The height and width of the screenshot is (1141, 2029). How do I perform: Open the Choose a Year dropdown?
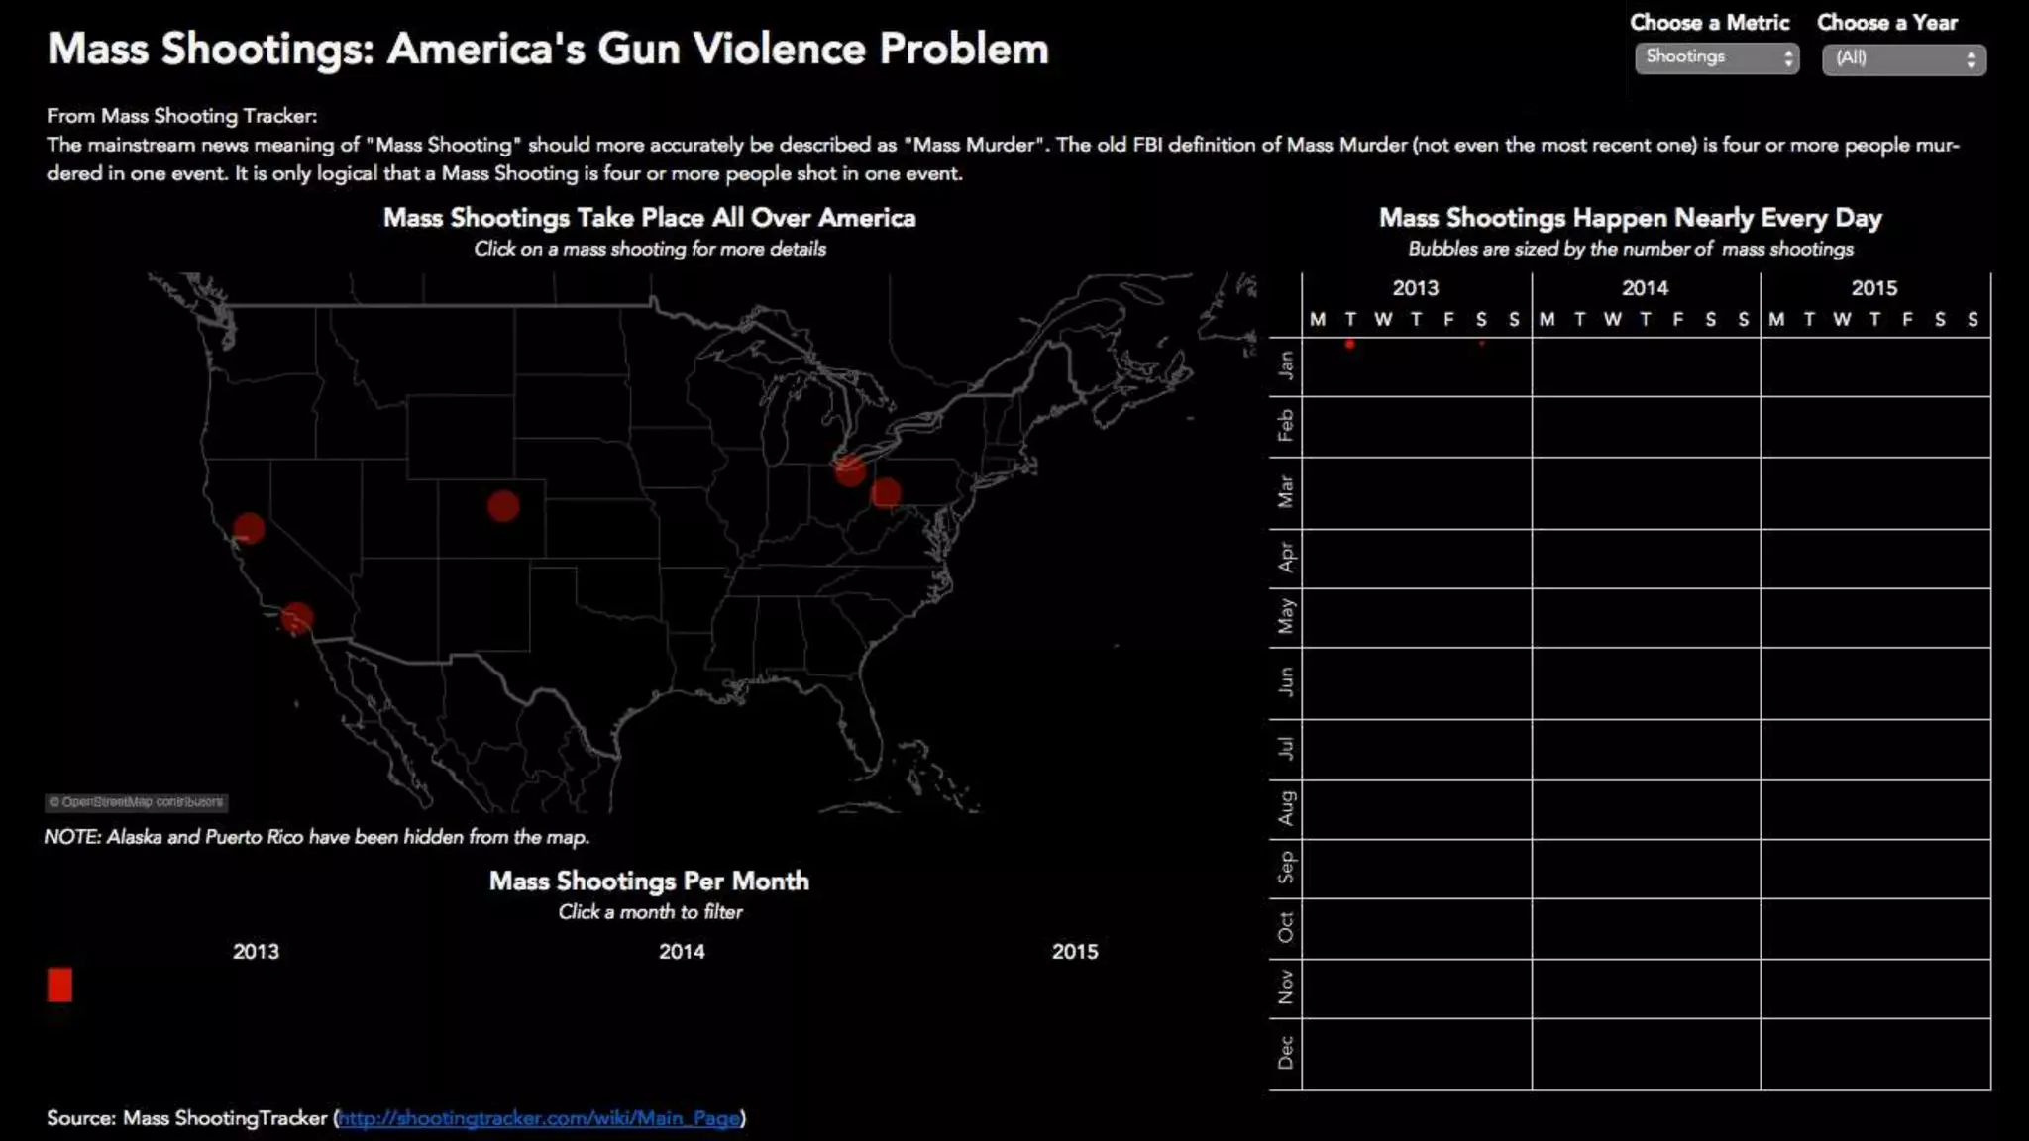(1903, 58)
